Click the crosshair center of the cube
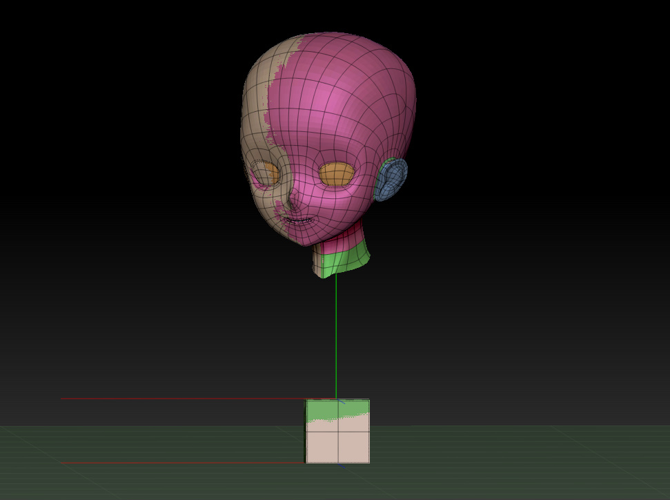670x500 pixels. click(x=337, y=432)
